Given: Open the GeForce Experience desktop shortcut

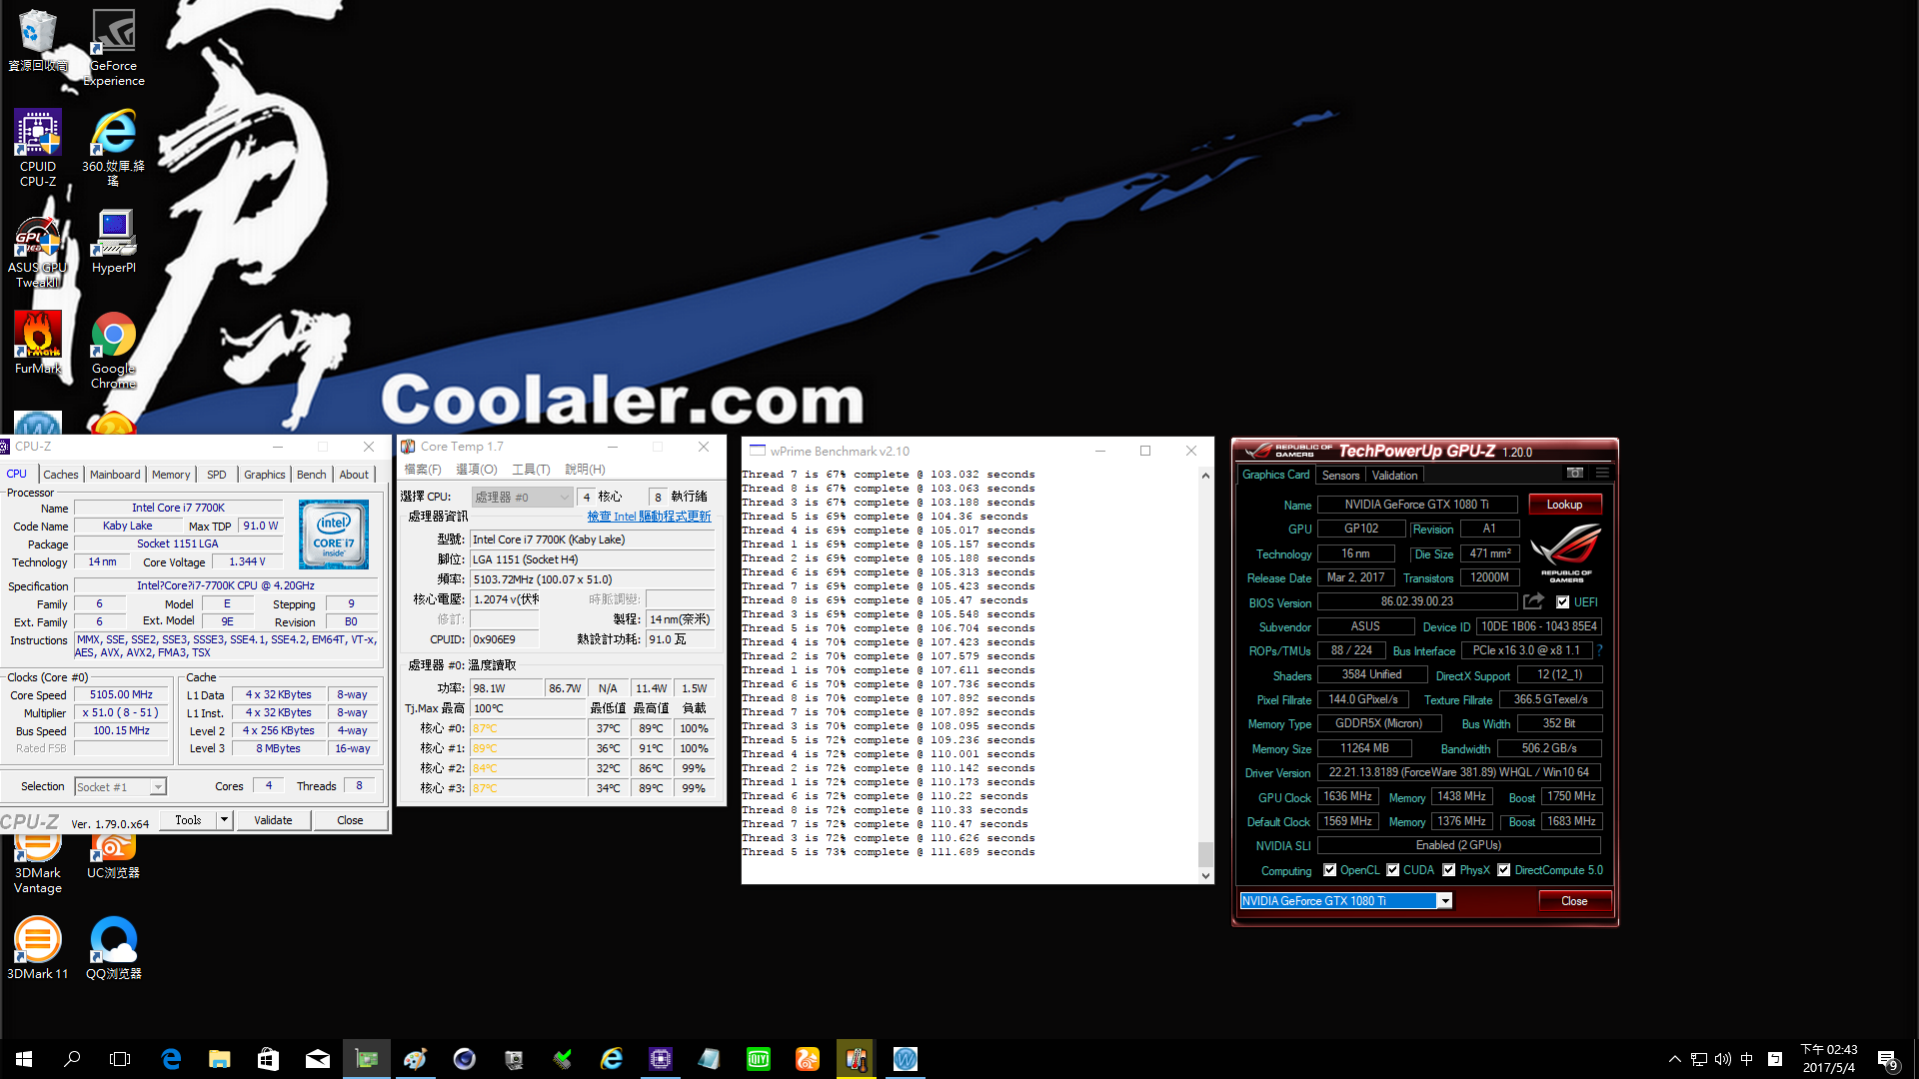Looking at the screenshot, I should click(114, 47).
